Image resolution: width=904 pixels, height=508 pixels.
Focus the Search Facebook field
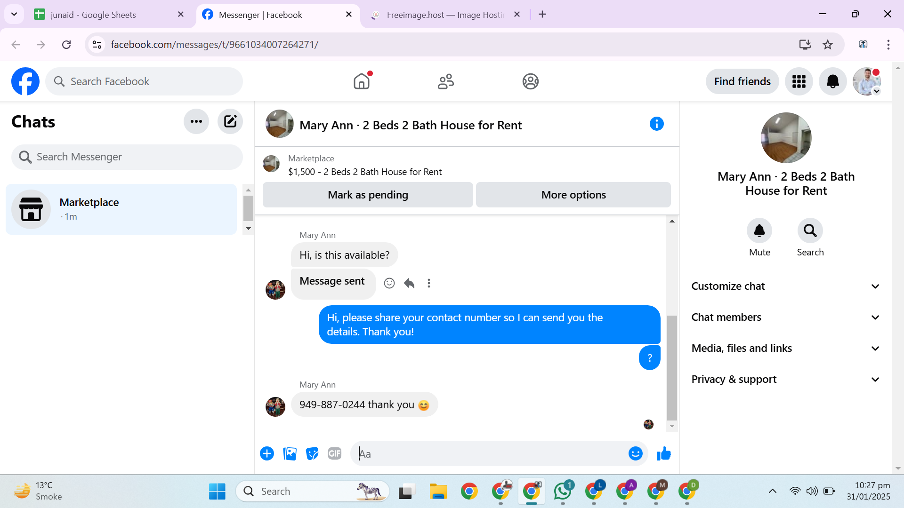(x=144, y=81)
